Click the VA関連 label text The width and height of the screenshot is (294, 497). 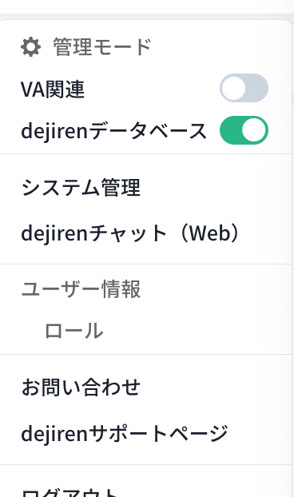53,89
